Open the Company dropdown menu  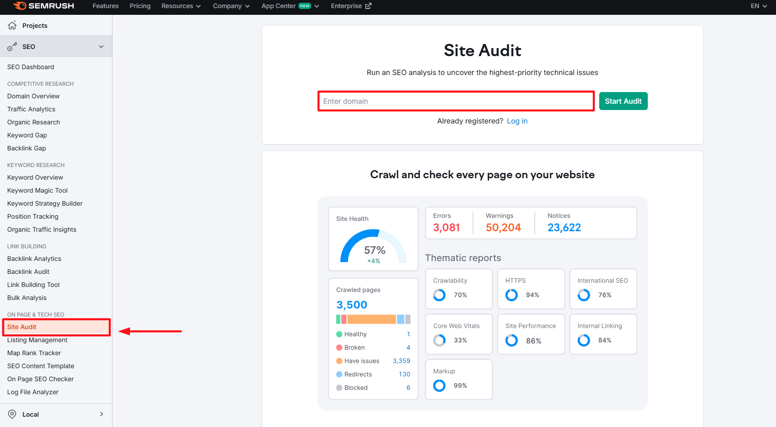point(231,6)
